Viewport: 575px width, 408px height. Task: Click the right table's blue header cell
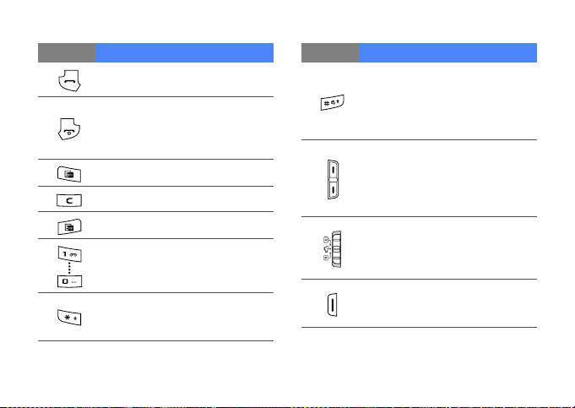coord(448,52)
